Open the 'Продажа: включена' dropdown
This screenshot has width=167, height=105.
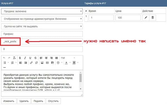[x=42, y=11]
